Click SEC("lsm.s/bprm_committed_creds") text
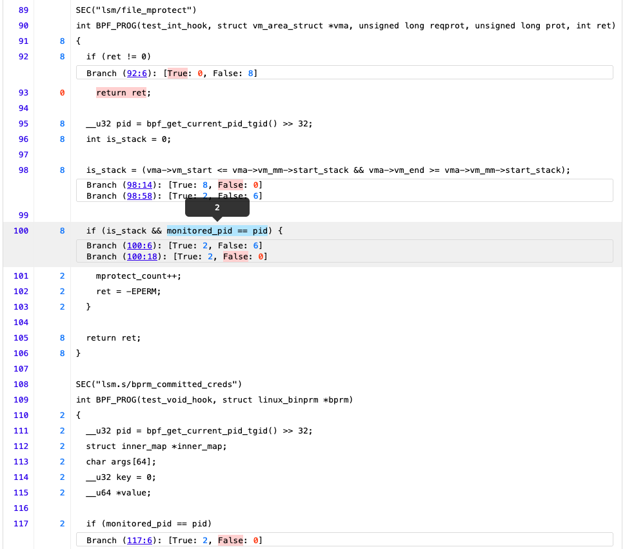The width and height of the screenshot is (625, 549). coord(159,384)
